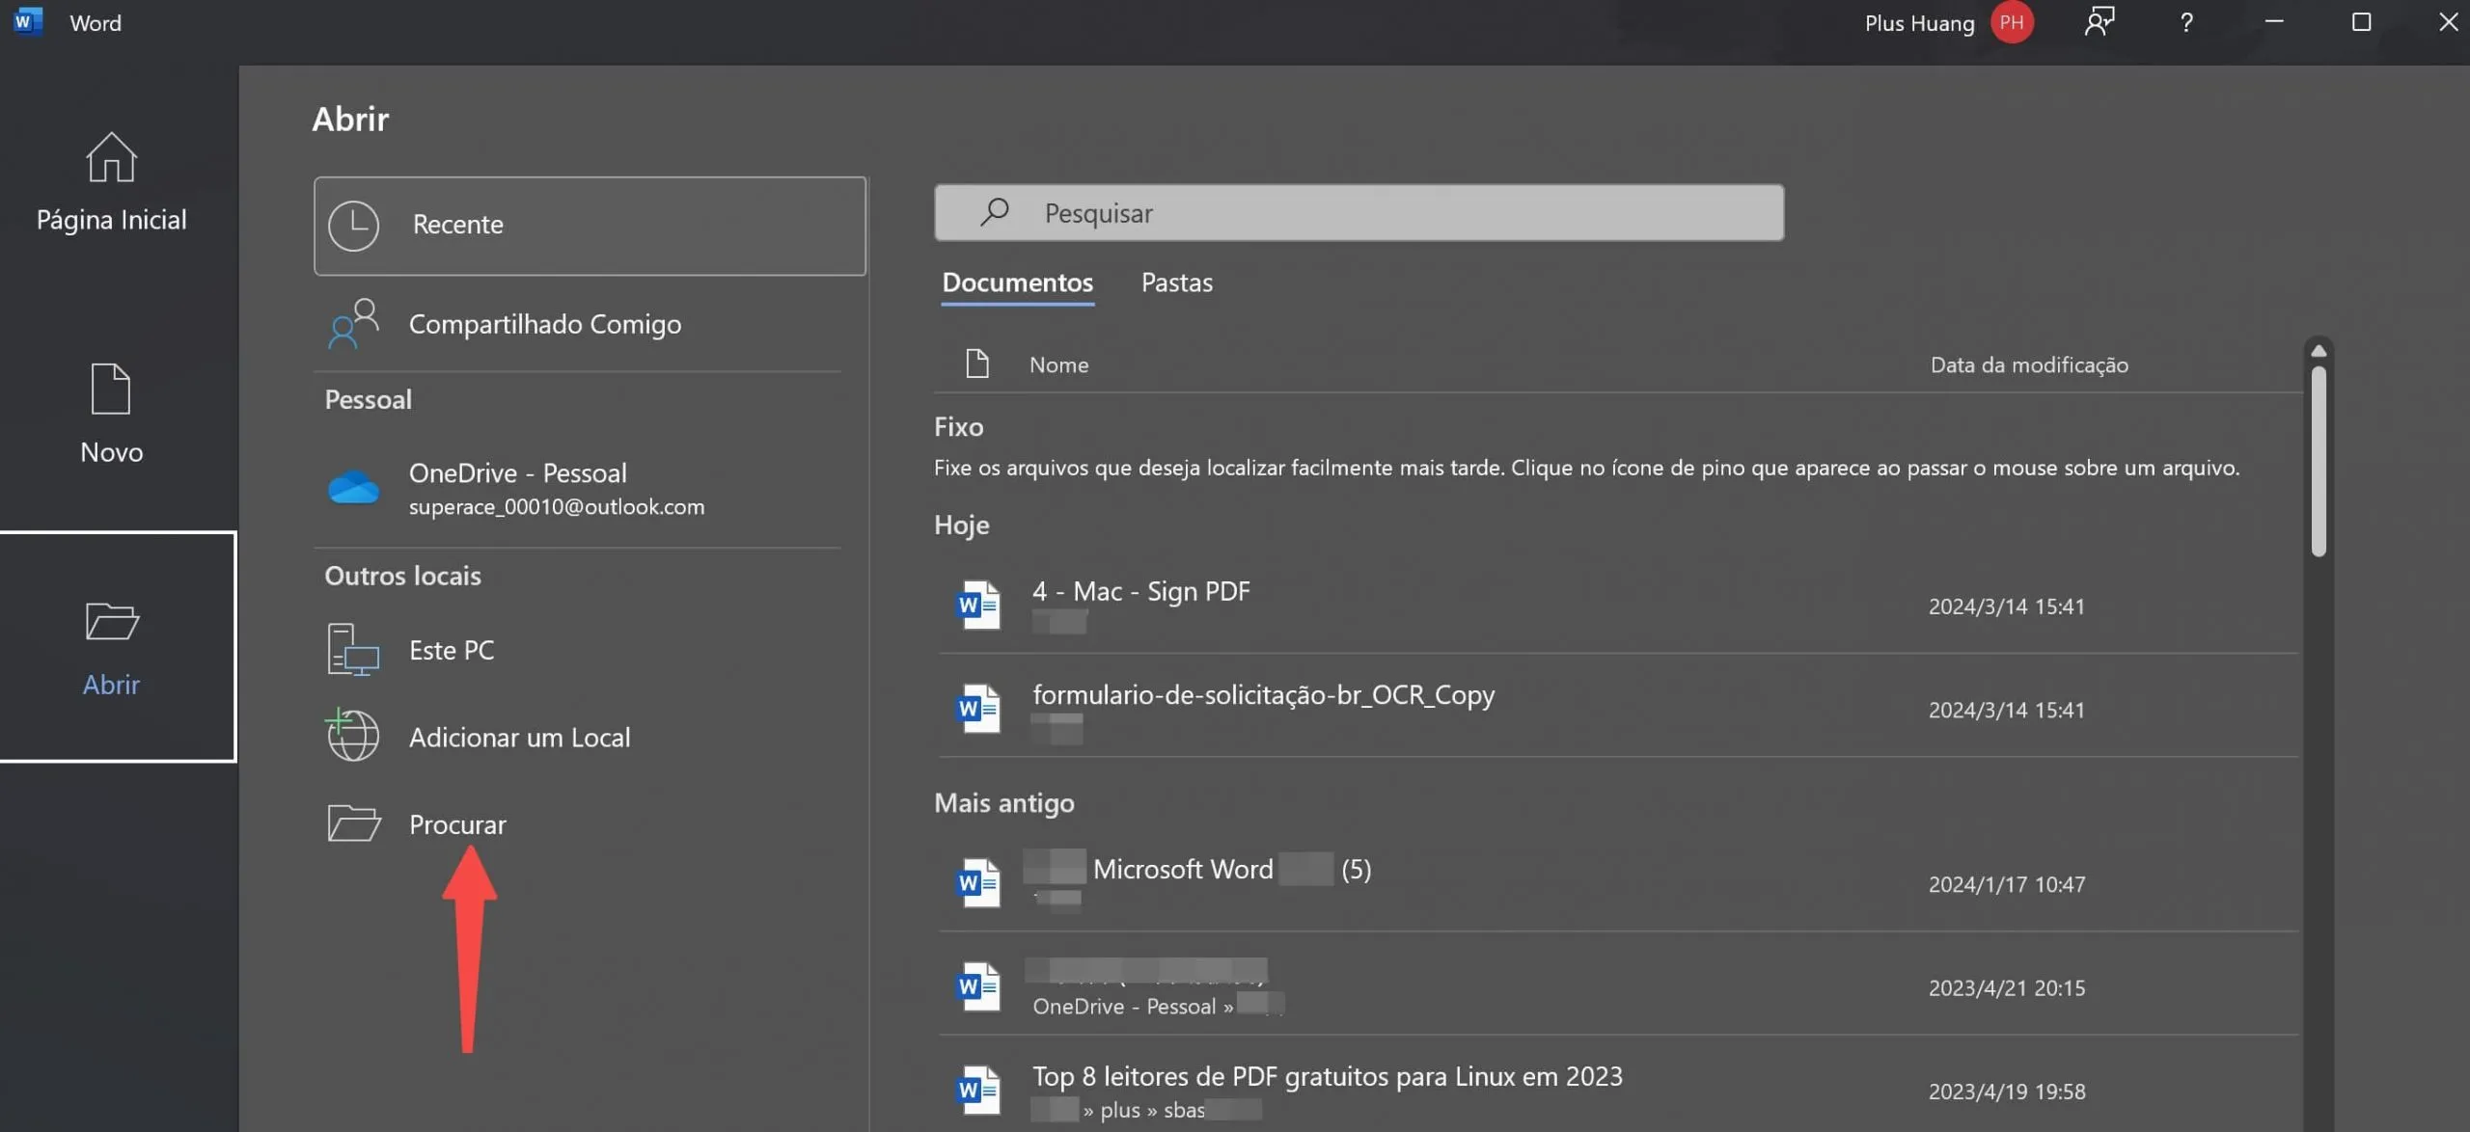Sort by Data da modificação column
Viewport: 2470px width, 1132px height.
[x=2030, y=364]
